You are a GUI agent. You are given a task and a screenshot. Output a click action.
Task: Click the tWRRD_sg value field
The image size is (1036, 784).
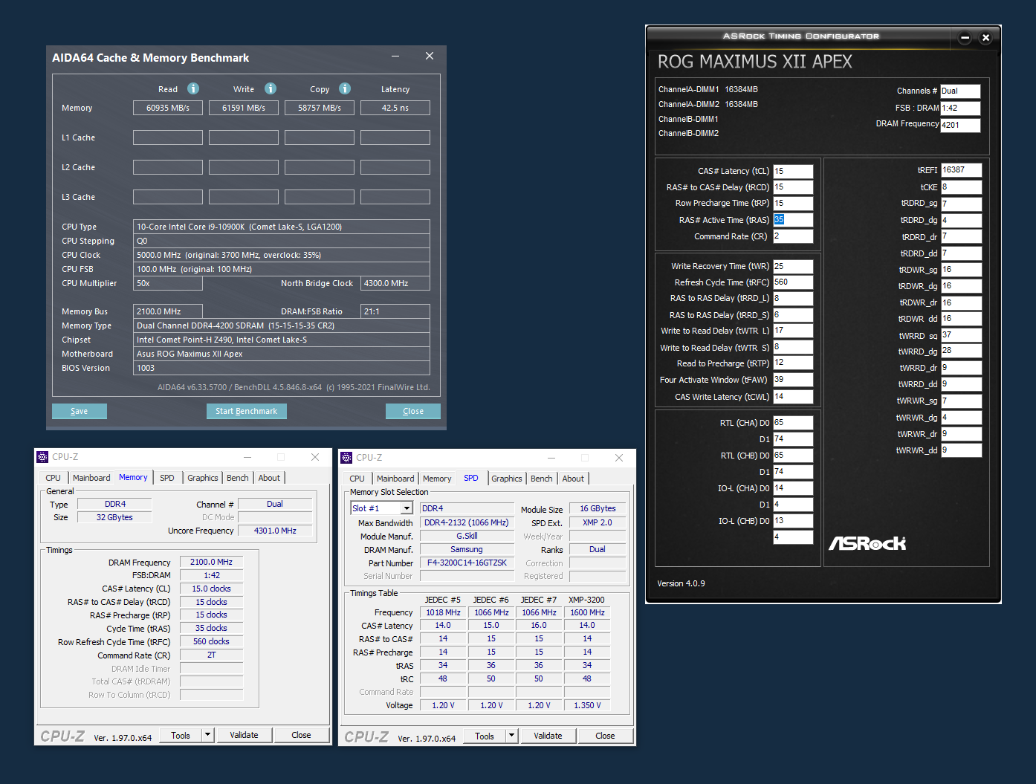coord(962,335)
